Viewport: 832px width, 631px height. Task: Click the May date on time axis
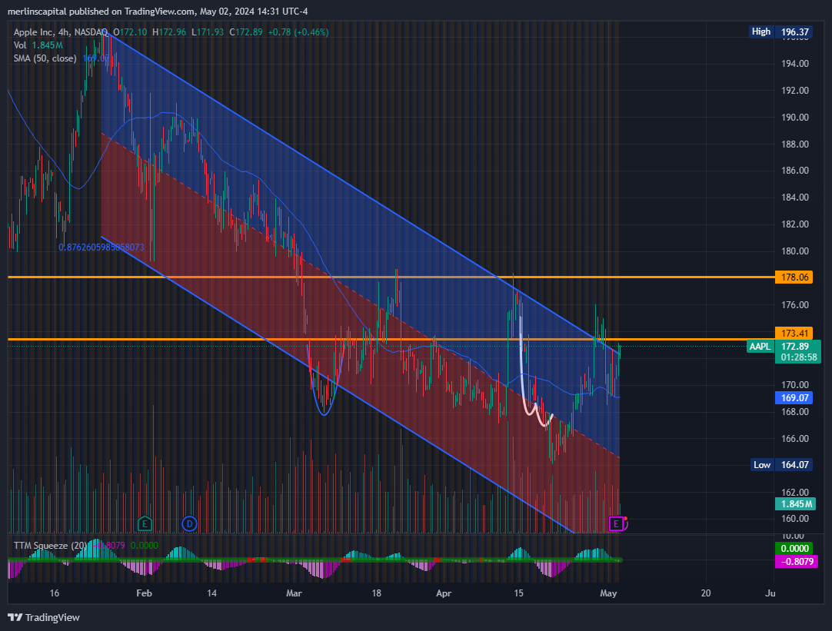[608, 593]
